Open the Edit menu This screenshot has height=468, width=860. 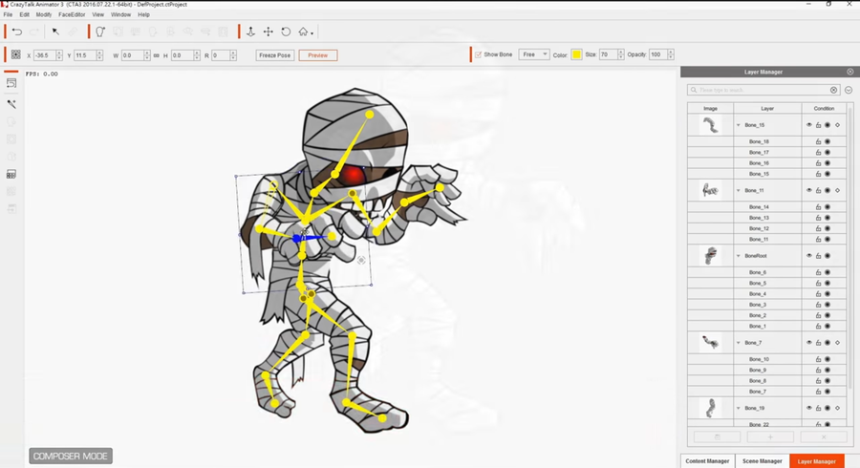[24, 14]
